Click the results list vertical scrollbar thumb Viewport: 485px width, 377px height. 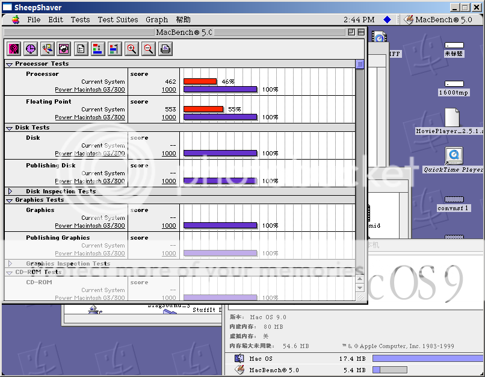tap(360, 64)
